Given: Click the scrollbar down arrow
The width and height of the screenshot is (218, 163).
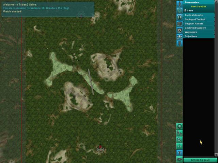Looking at the screenshot, I should (216, 155).
